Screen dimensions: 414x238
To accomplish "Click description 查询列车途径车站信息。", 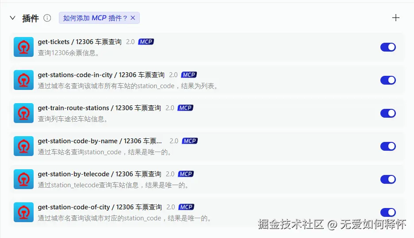I will (x=73, y=119).
